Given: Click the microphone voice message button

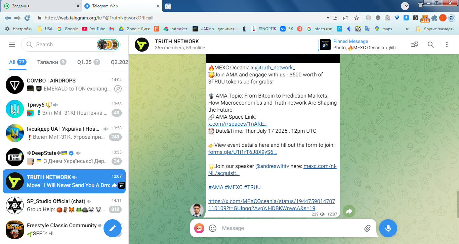Looking at the screenshot, I should click(x=388, y=228).
